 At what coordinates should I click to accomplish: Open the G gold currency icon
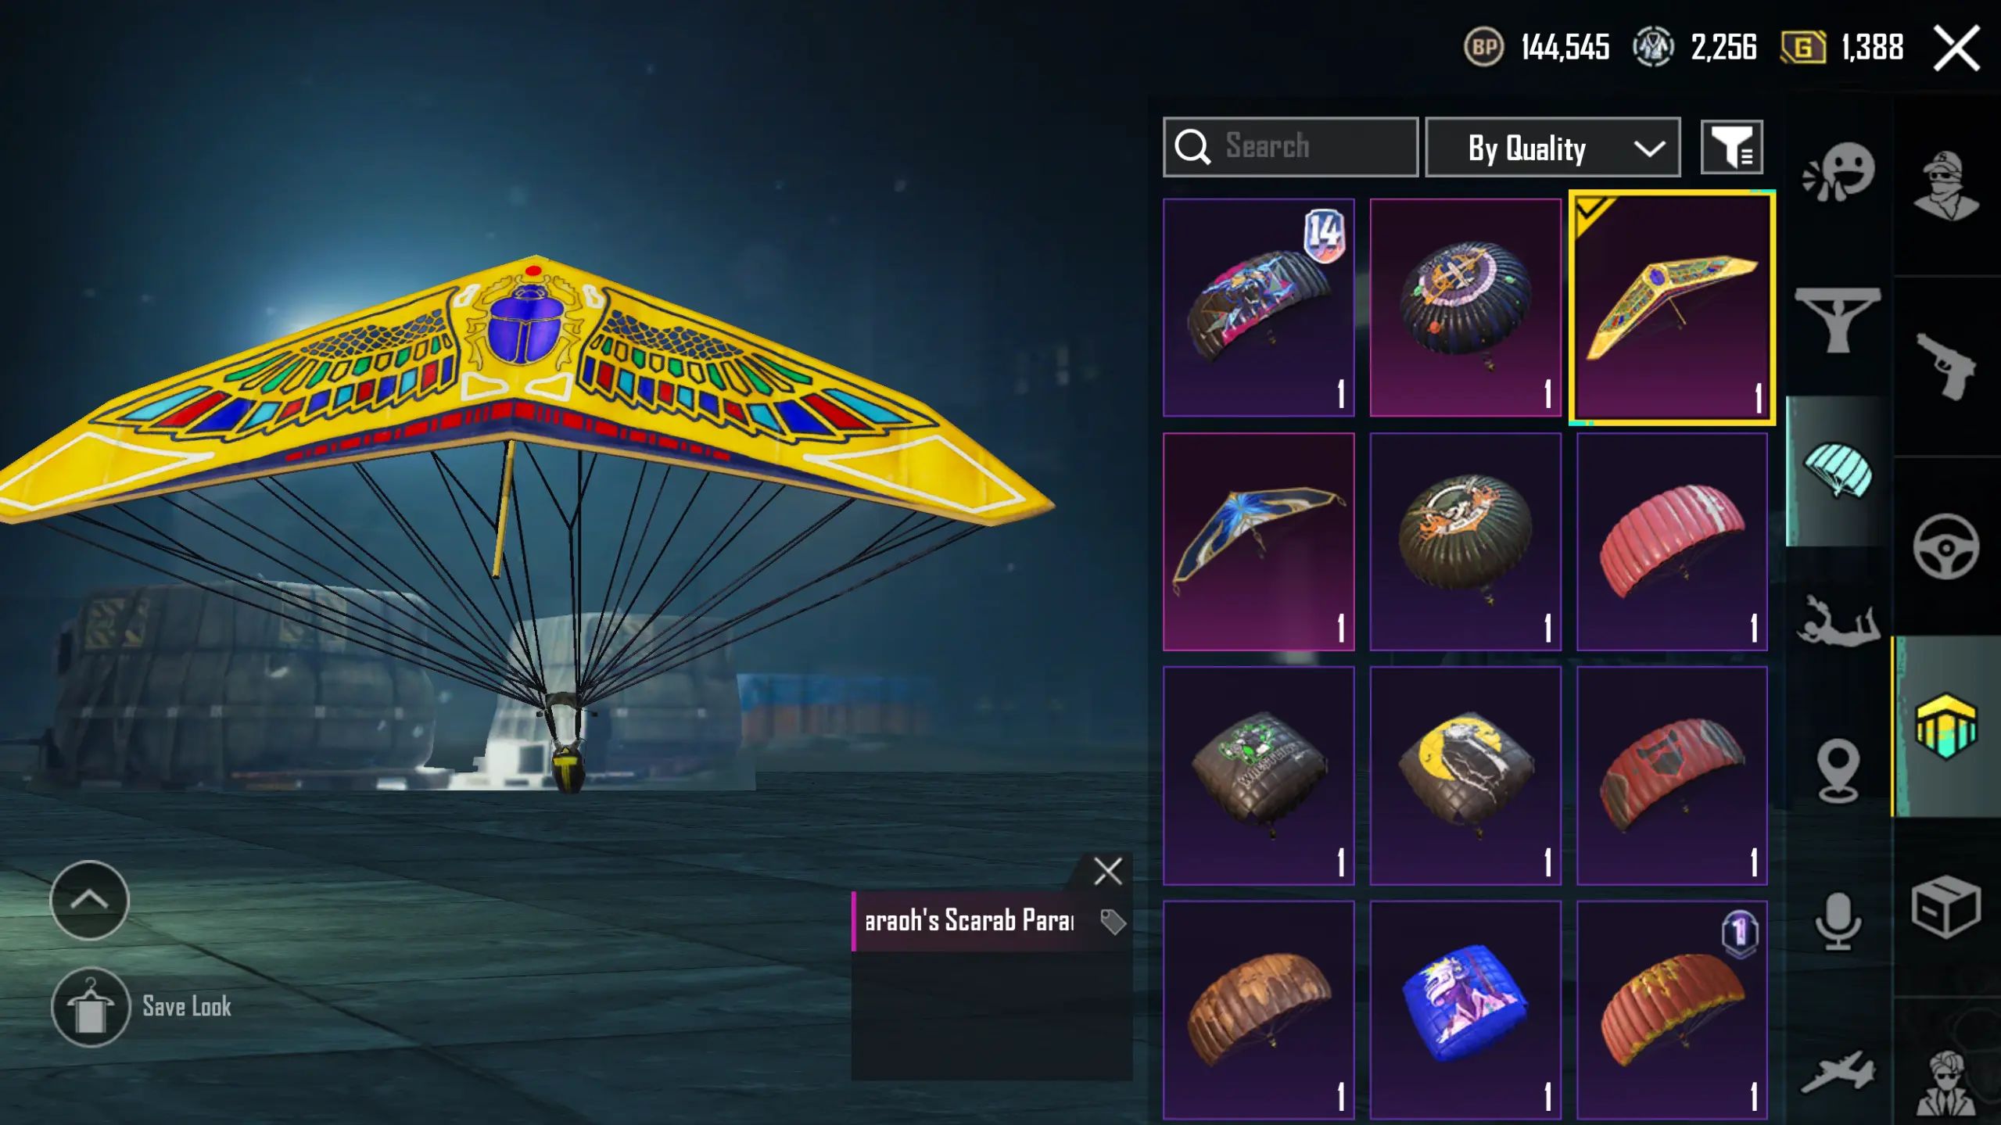[1803, 48]
